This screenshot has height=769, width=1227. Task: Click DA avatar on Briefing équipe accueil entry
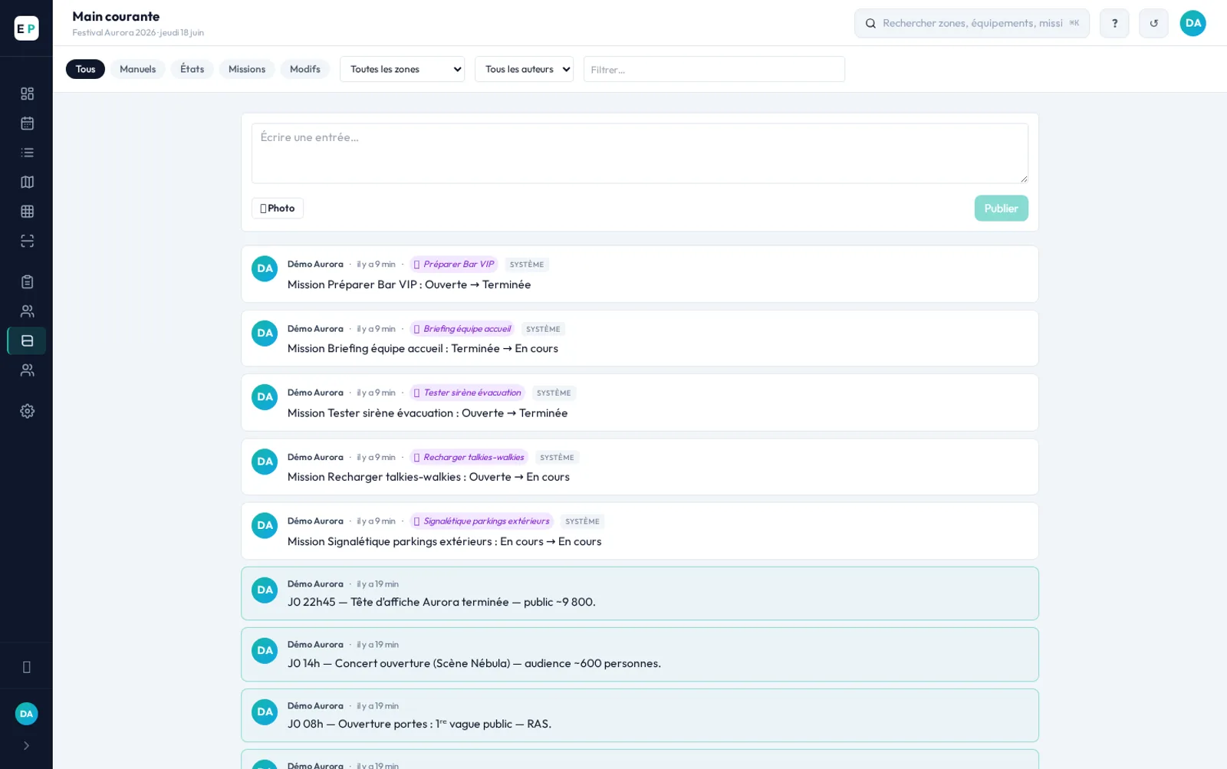tap(265, 333)
